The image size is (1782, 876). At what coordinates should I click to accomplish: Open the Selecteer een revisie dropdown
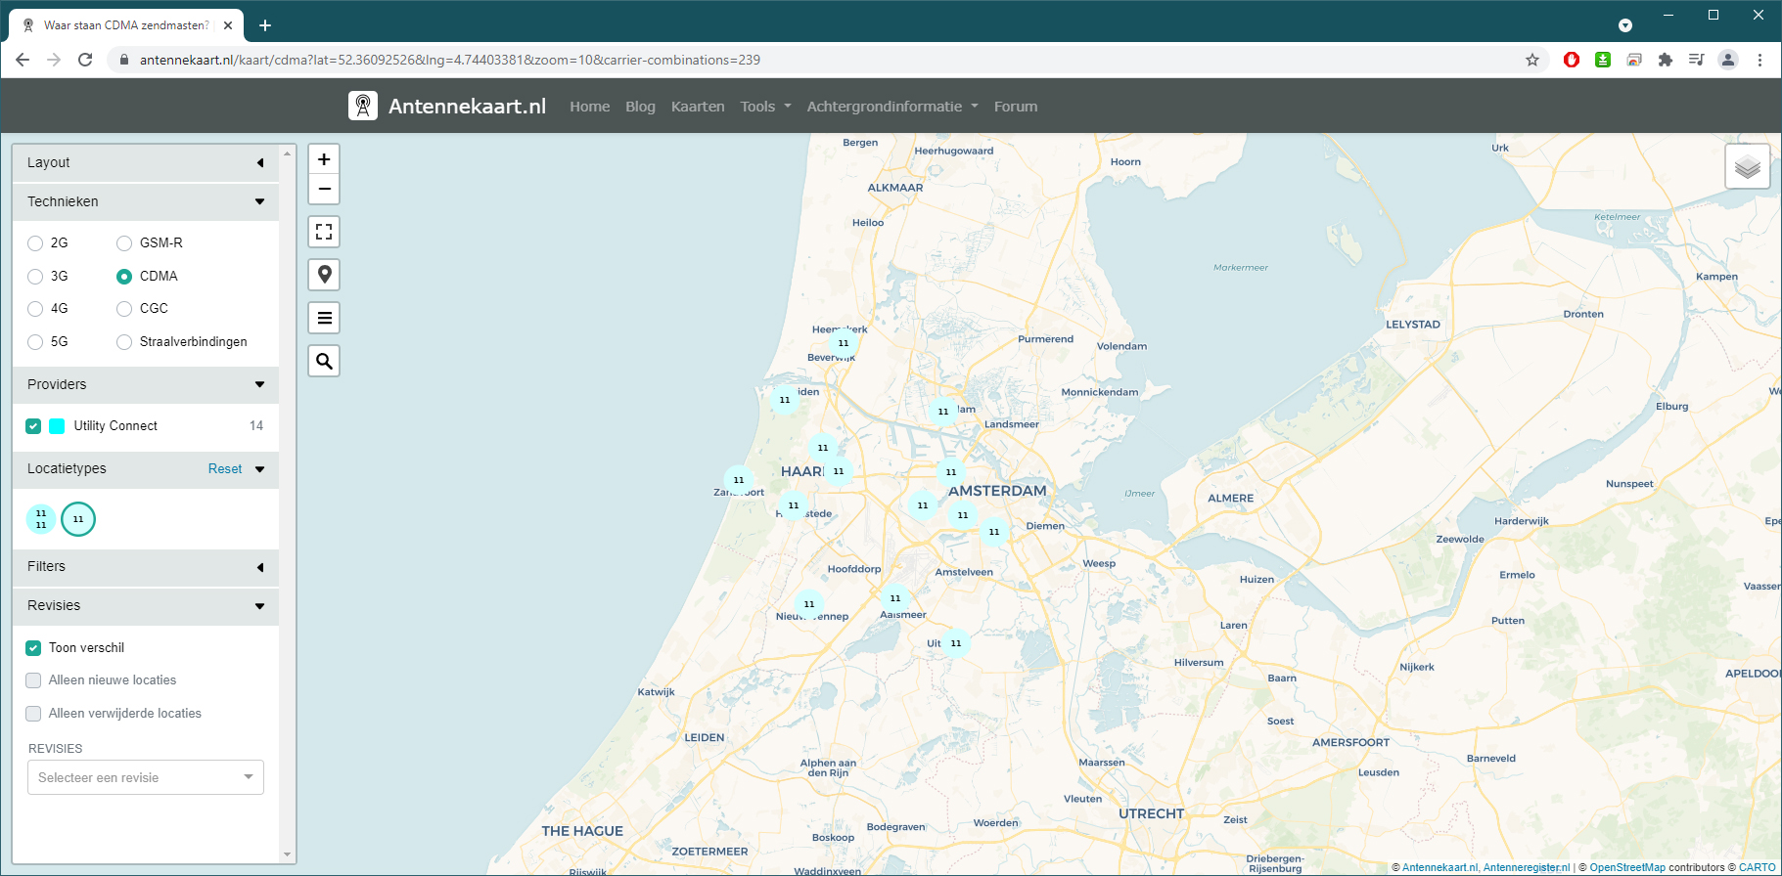pos(146,777)
